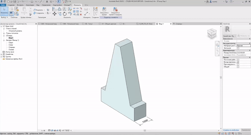
Task: Click the Материал для модели value field
Action: [x=244, y=46]
